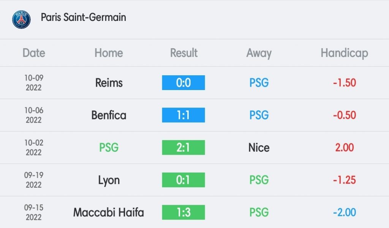Viewport: 389px width, 228px height.
Task: Click the blue -2.00 handicap value
Action: 344,212
